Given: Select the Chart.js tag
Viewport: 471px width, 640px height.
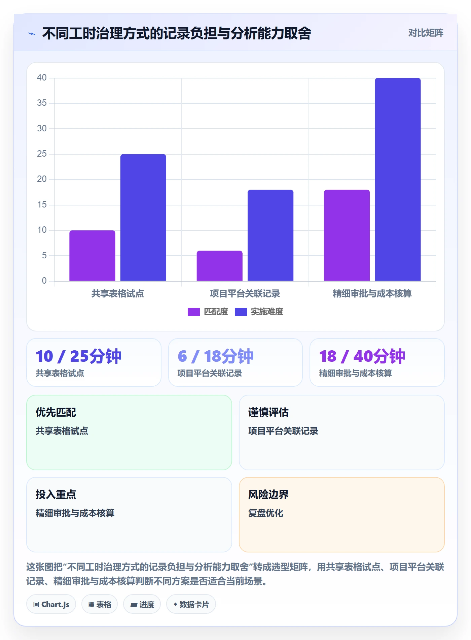Looking at the screenshot, I should tap(51, 604).
